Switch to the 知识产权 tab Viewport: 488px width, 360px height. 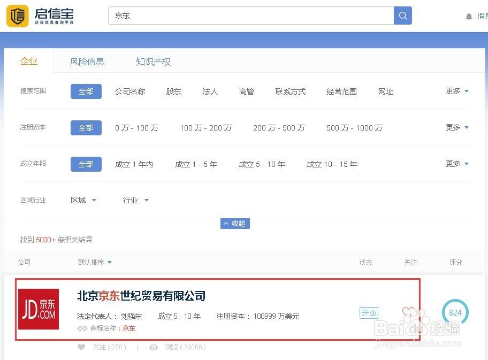[153, 62]
